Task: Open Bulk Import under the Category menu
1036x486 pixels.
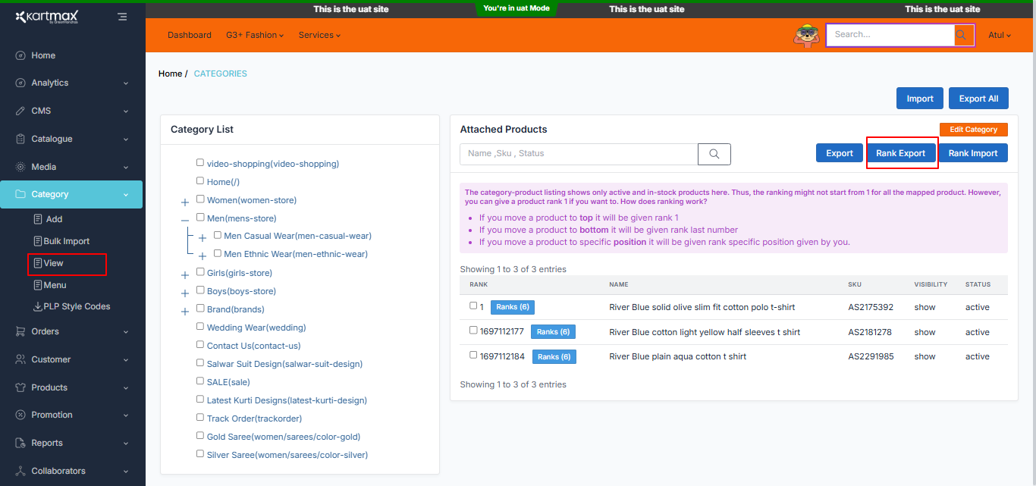Action: pyautogui.click(x=66, y=241)
